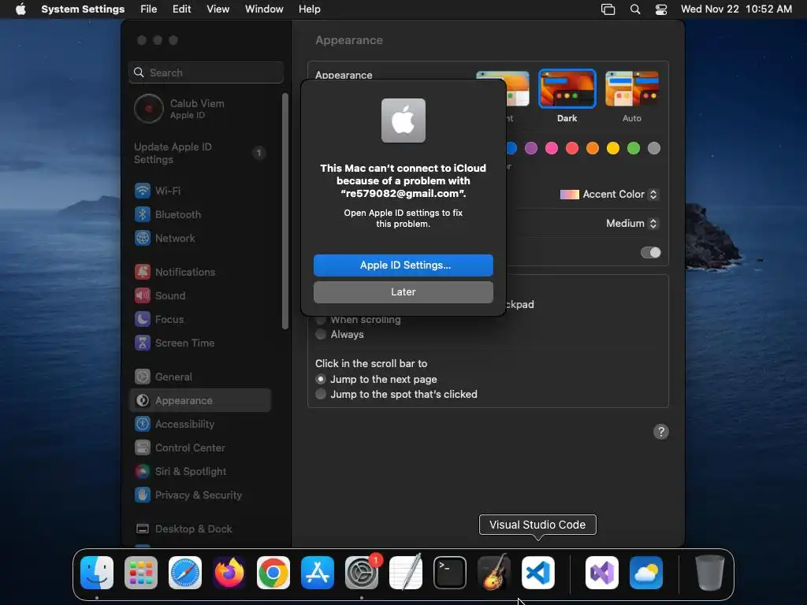Choose the purple accent color
The image size is (807, 605).
[531, 149]
